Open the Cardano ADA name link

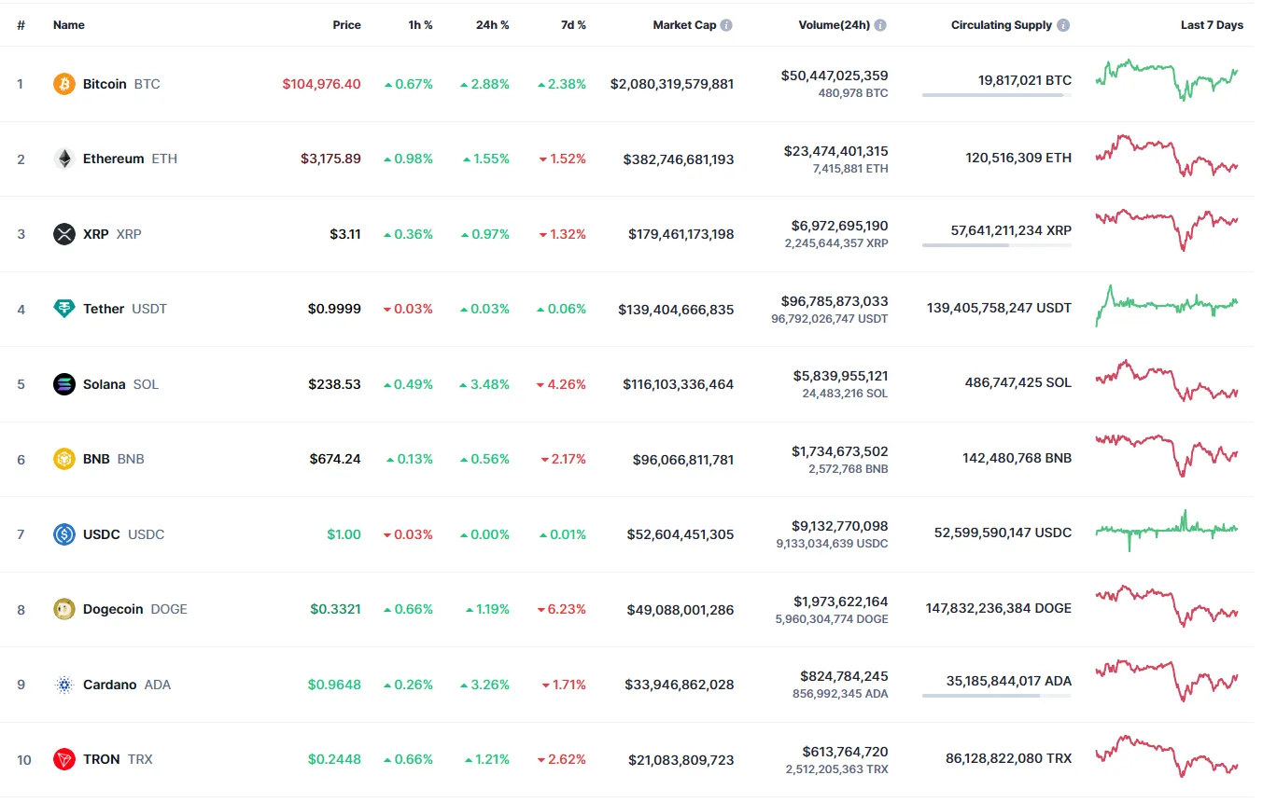tap(109, 685)
